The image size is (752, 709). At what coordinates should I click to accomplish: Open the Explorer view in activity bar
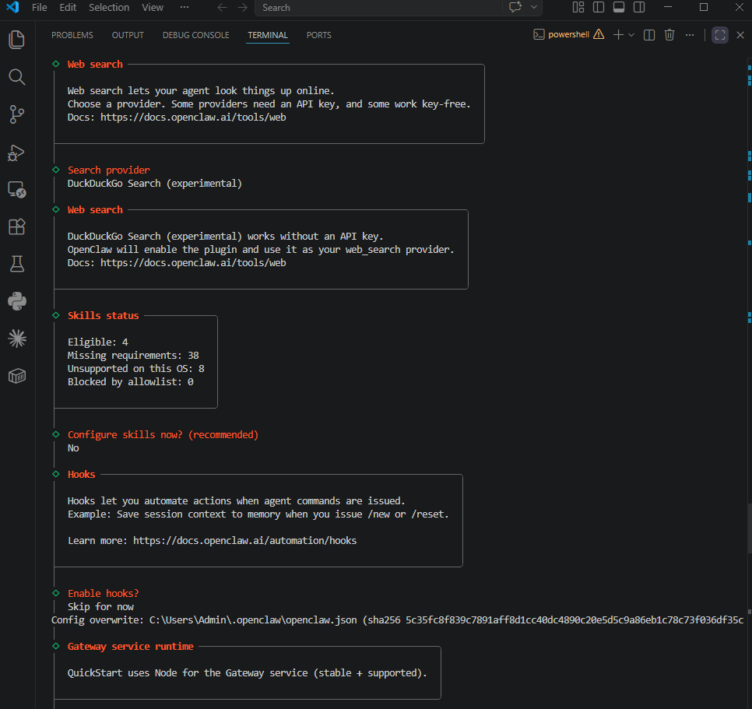[17, 40]
